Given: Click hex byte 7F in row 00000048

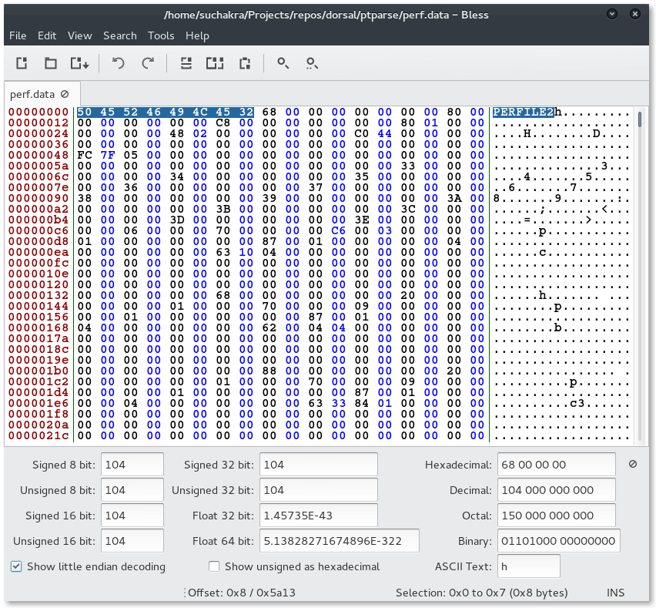Looking at the screenshot, I should coord(108,155).
